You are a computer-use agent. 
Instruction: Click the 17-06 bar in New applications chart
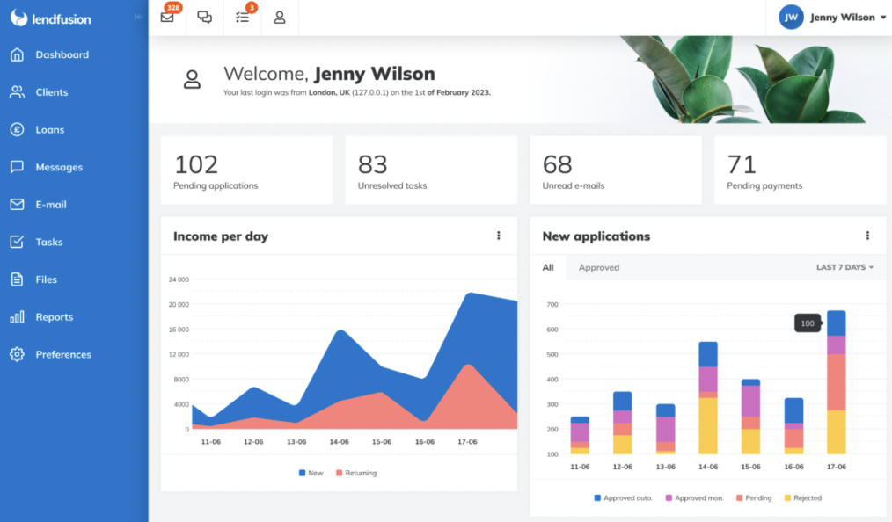click(x=836, y=387)
